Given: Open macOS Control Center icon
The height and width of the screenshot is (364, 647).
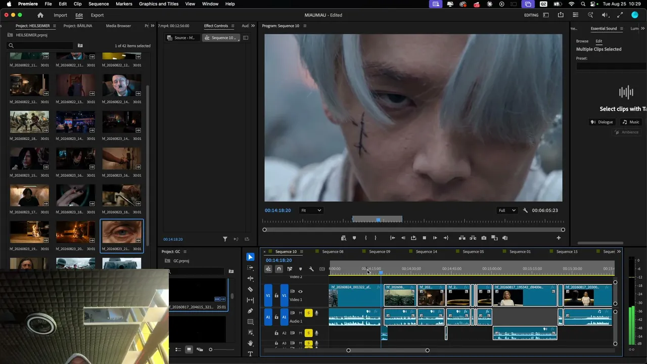Looking at the screenshot, I should coord(593,4).
